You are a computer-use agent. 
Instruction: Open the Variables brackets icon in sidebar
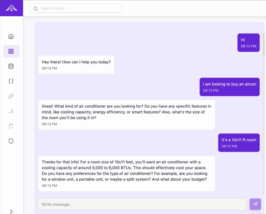click(x=11, y=81)
